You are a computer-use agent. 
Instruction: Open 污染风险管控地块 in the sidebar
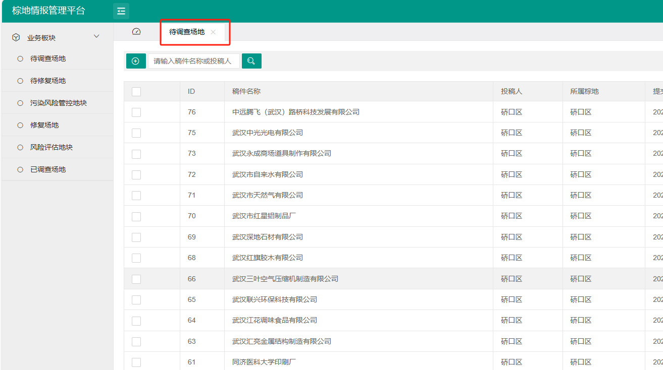tap(59, 103)
